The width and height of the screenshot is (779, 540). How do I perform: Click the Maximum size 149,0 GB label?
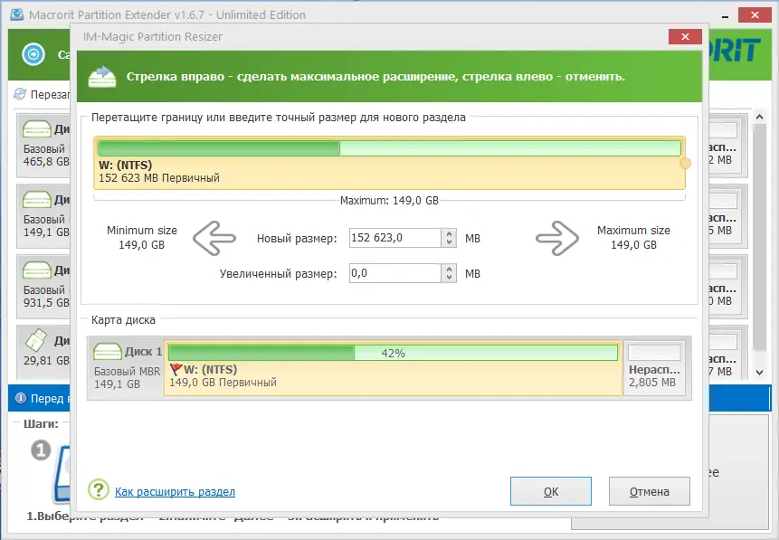(633, 238)
